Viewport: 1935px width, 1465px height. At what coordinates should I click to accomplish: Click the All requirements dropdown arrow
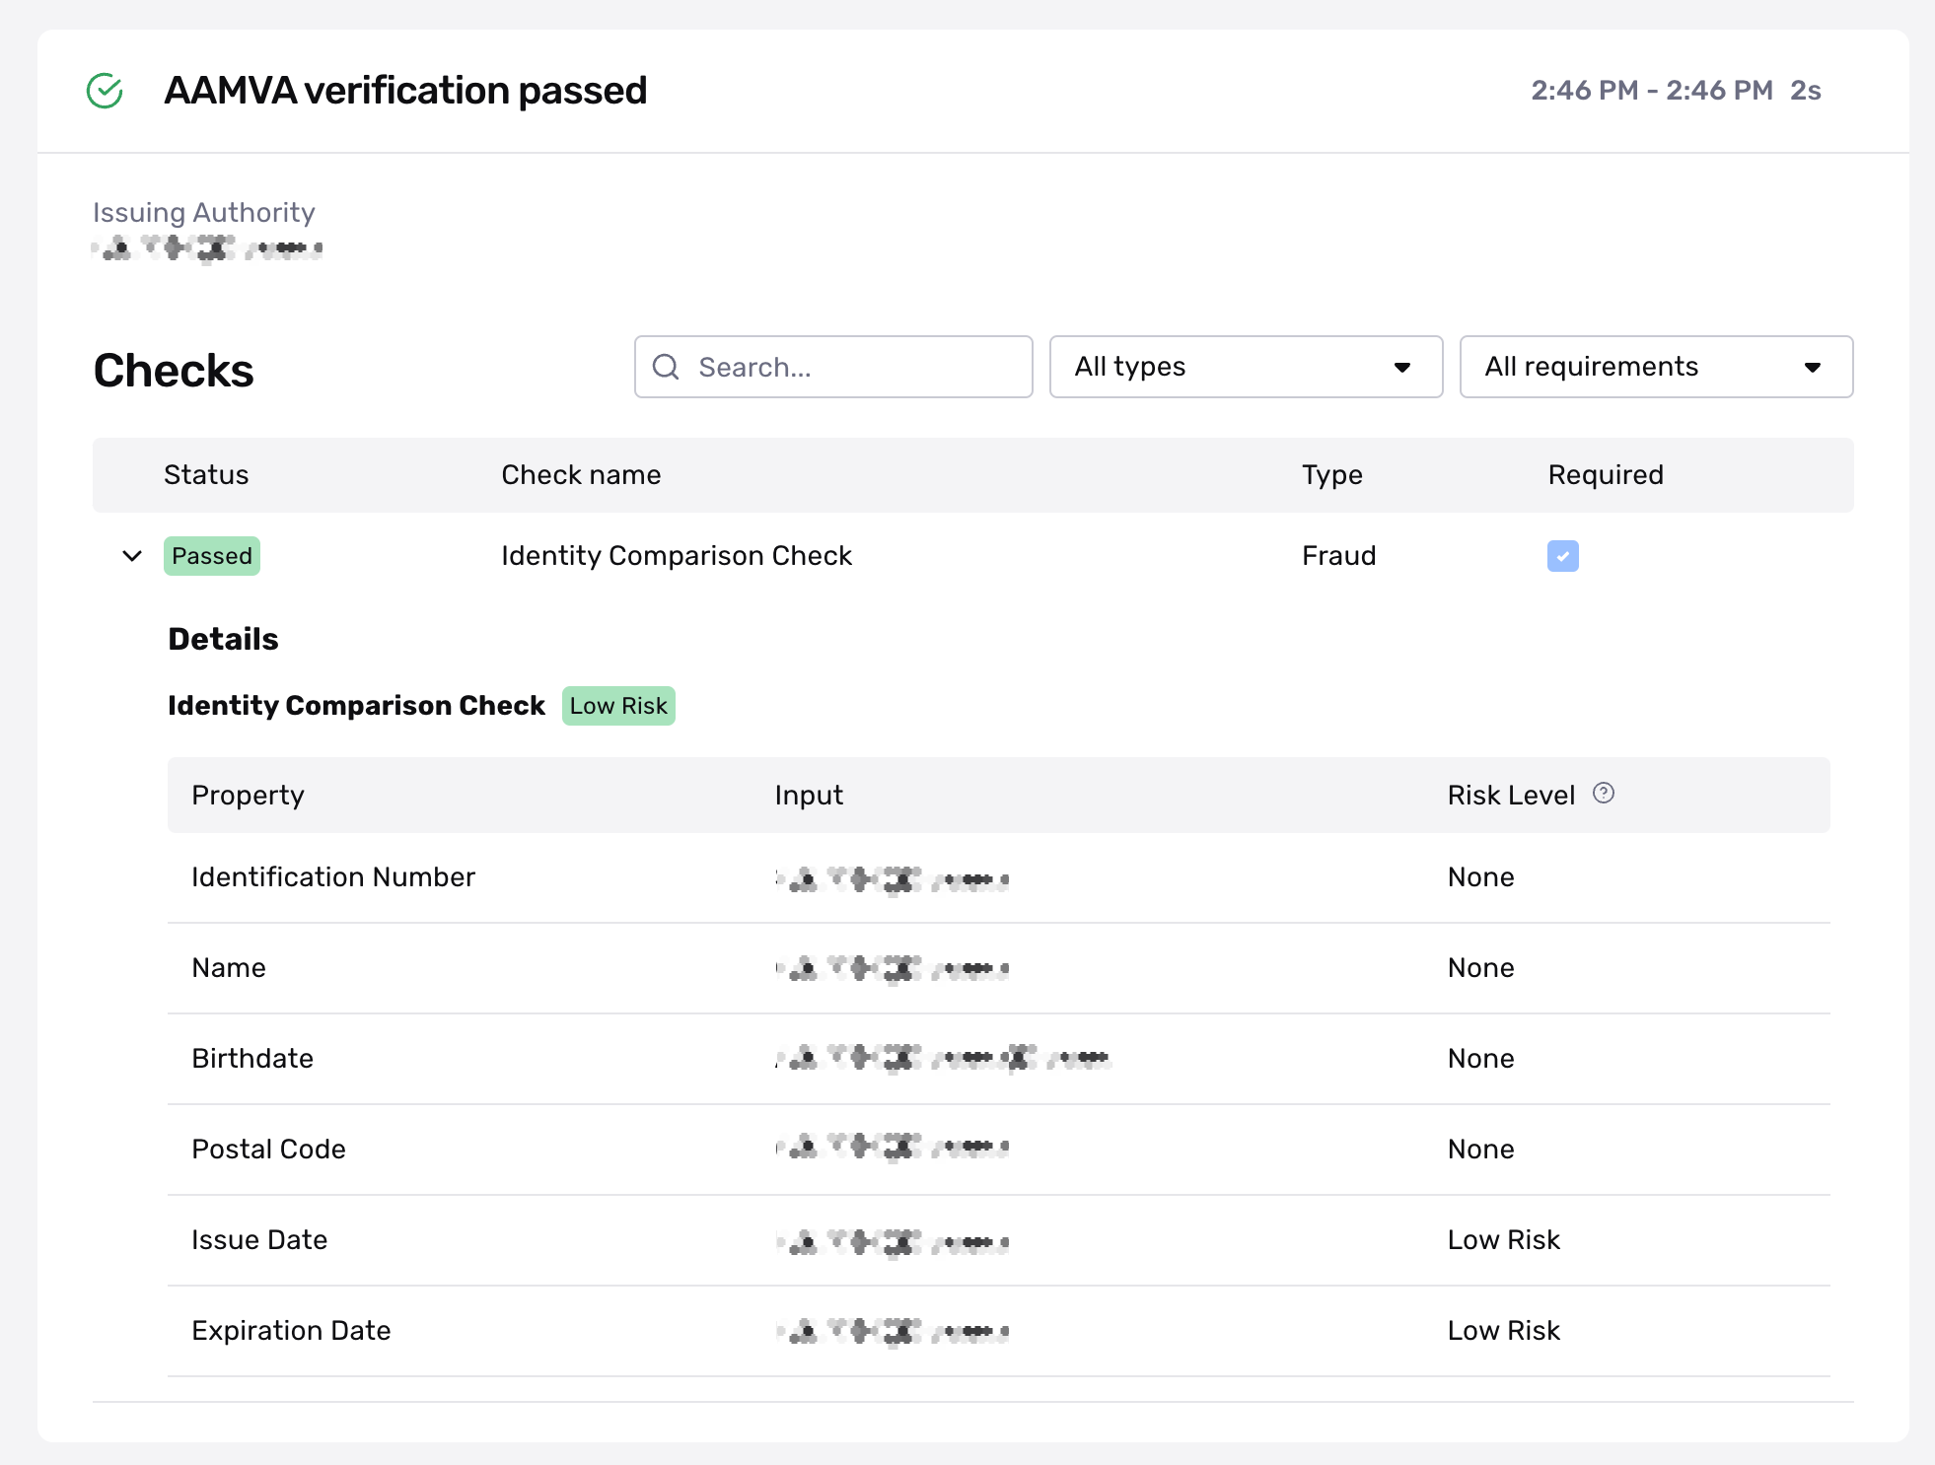pyautogui.click(x=1812, y=368)
